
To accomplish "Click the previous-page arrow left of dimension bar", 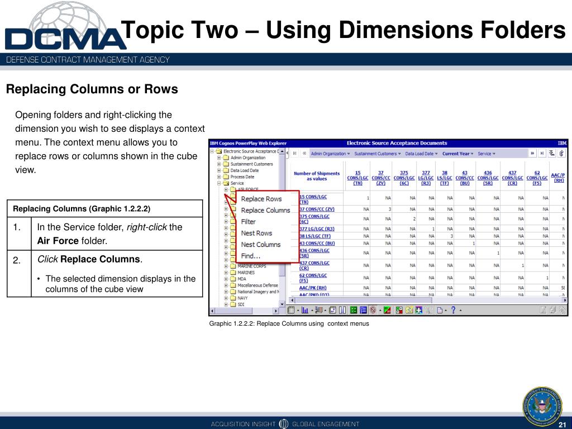I will [x=304, y=154].
